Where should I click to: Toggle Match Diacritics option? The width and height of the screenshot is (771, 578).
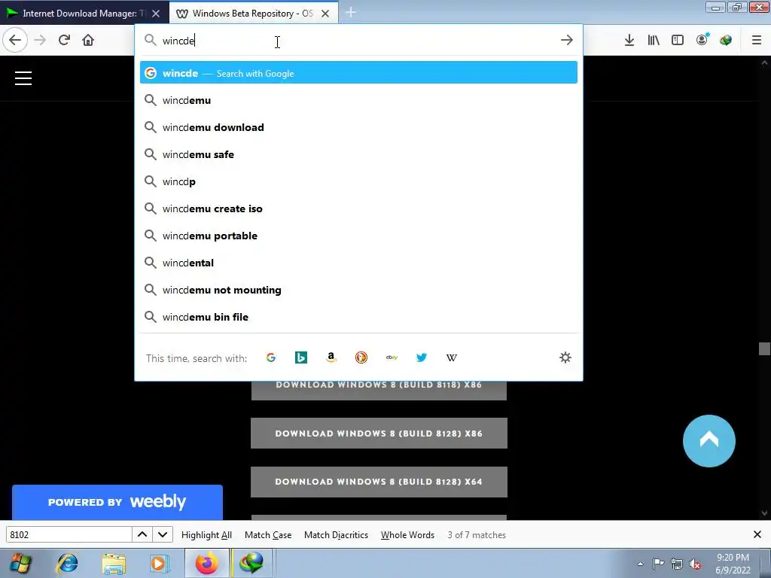(x=336, y=535)
